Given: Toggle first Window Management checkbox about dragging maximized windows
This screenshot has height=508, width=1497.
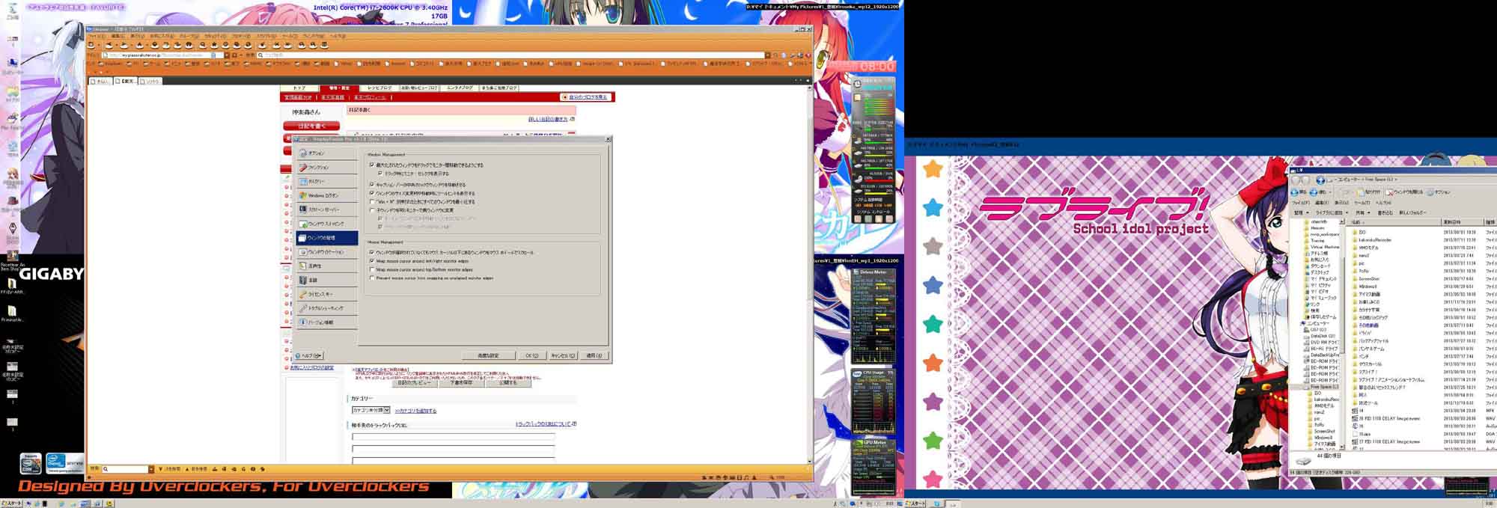Looking at the screenshot, I should (x=372, y=165).
